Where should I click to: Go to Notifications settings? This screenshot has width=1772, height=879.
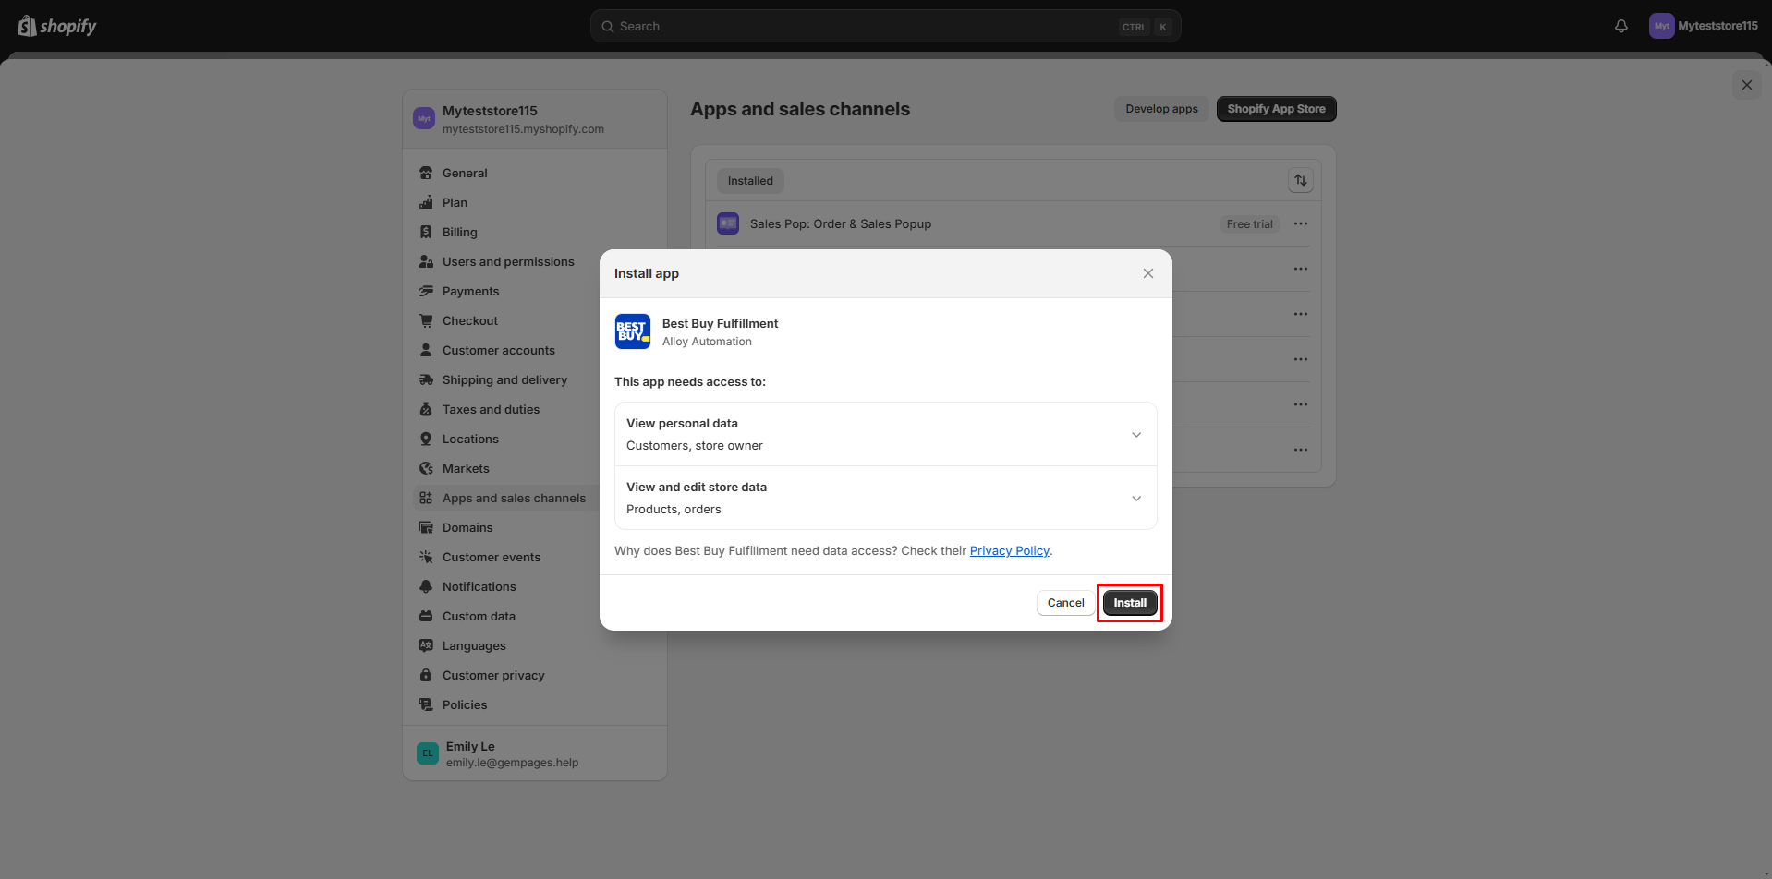tap(479, 586)
